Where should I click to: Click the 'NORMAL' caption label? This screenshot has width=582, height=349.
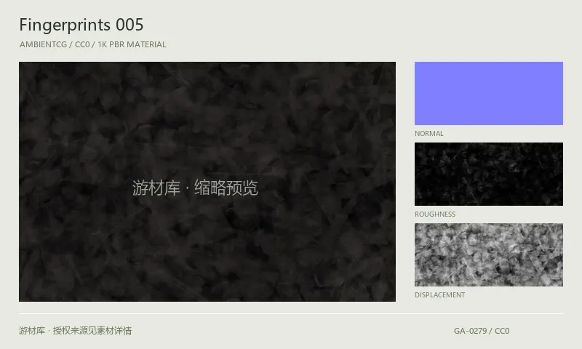(x=428, y=134)
